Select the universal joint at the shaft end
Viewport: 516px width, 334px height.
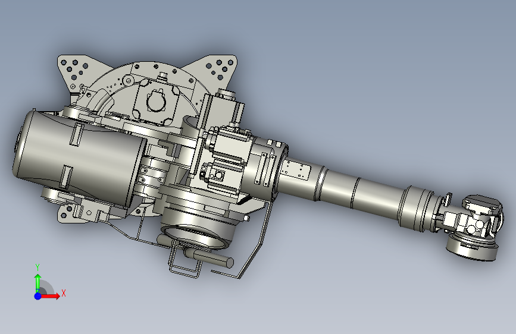tap(474, 227)
